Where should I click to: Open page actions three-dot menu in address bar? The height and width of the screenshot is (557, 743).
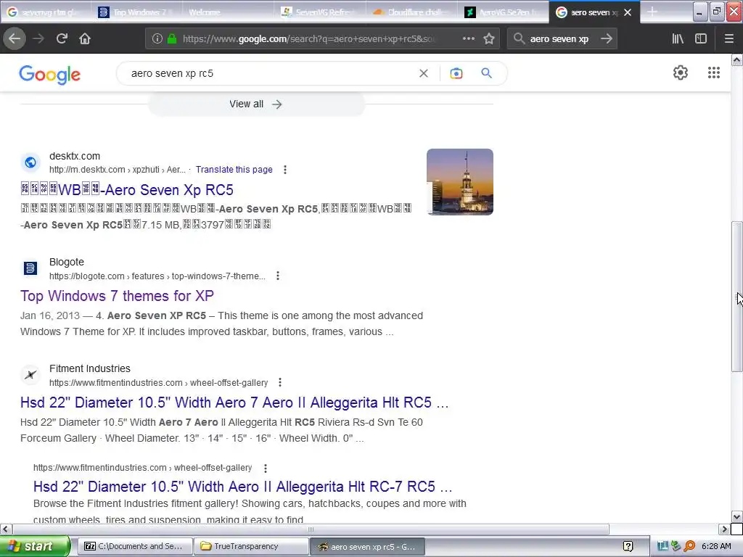pyautogui.click(x=468, y=38)
